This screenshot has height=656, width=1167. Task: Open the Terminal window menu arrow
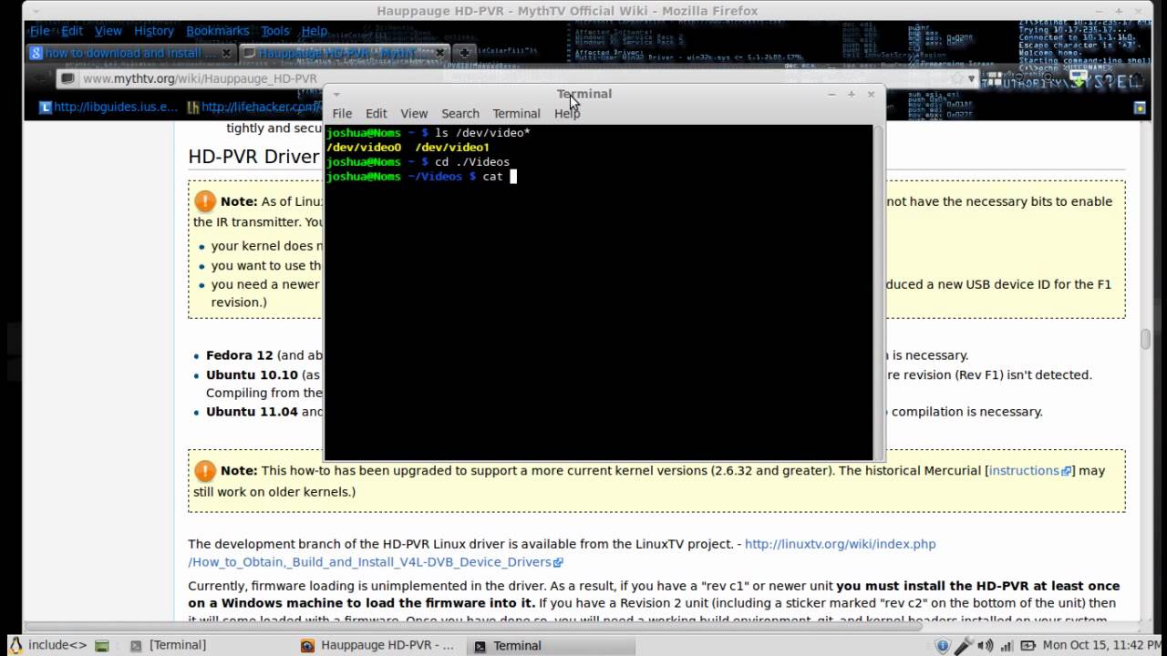point(336,94)
